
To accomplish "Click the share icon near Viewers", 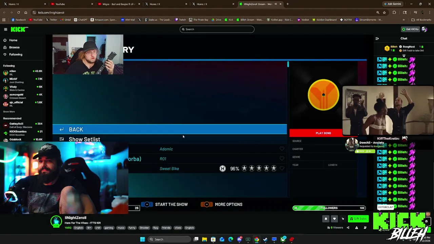I will click(x=348, y=228).
